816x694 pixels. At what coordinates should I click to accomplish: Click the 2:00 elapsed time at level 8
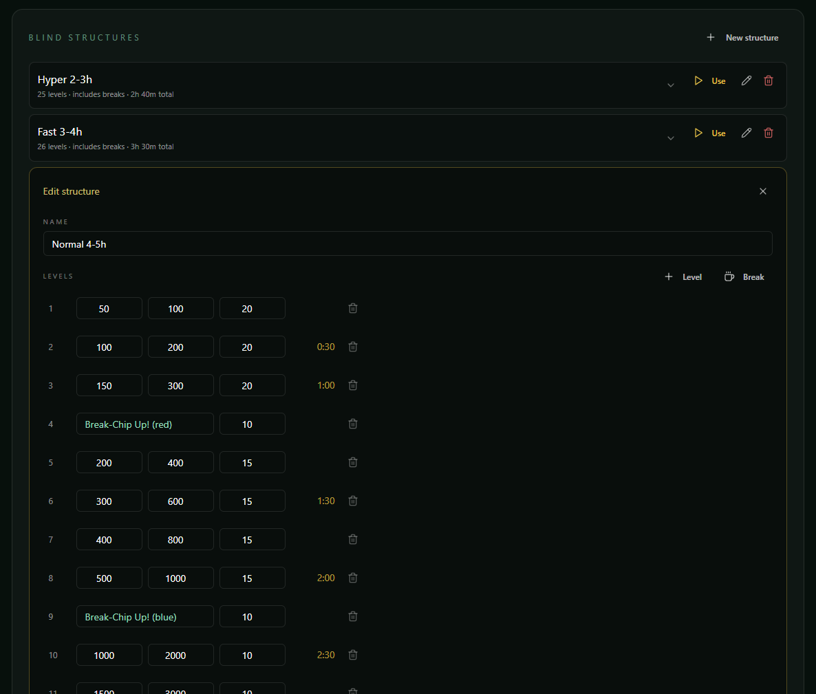(325, 578)
